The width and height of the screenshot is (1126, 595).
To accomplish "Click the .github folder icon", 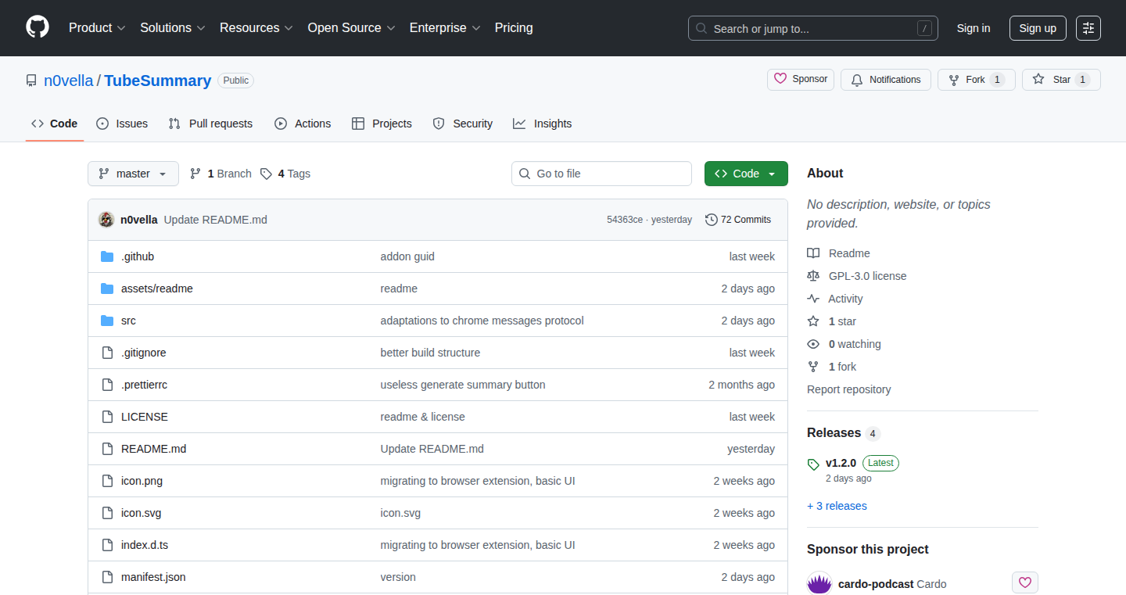I will coord(107,256).
